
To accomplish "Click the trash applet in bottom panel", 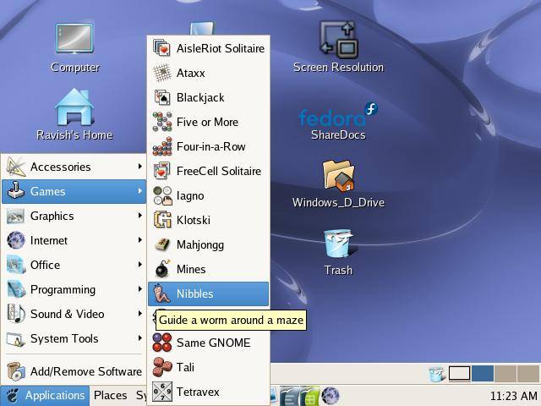I will pyautogui.click(x=437, y=374).
